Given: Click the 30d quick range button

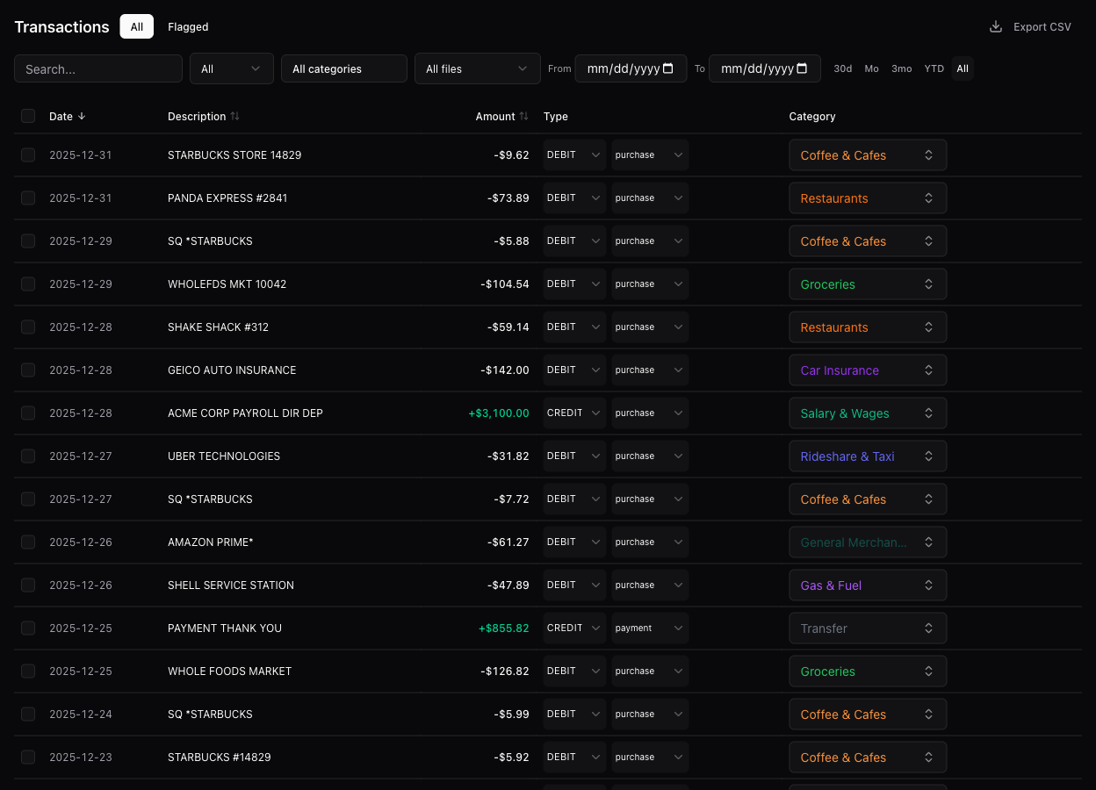Looking at the screenshot, I should click(x=842, y=68).
